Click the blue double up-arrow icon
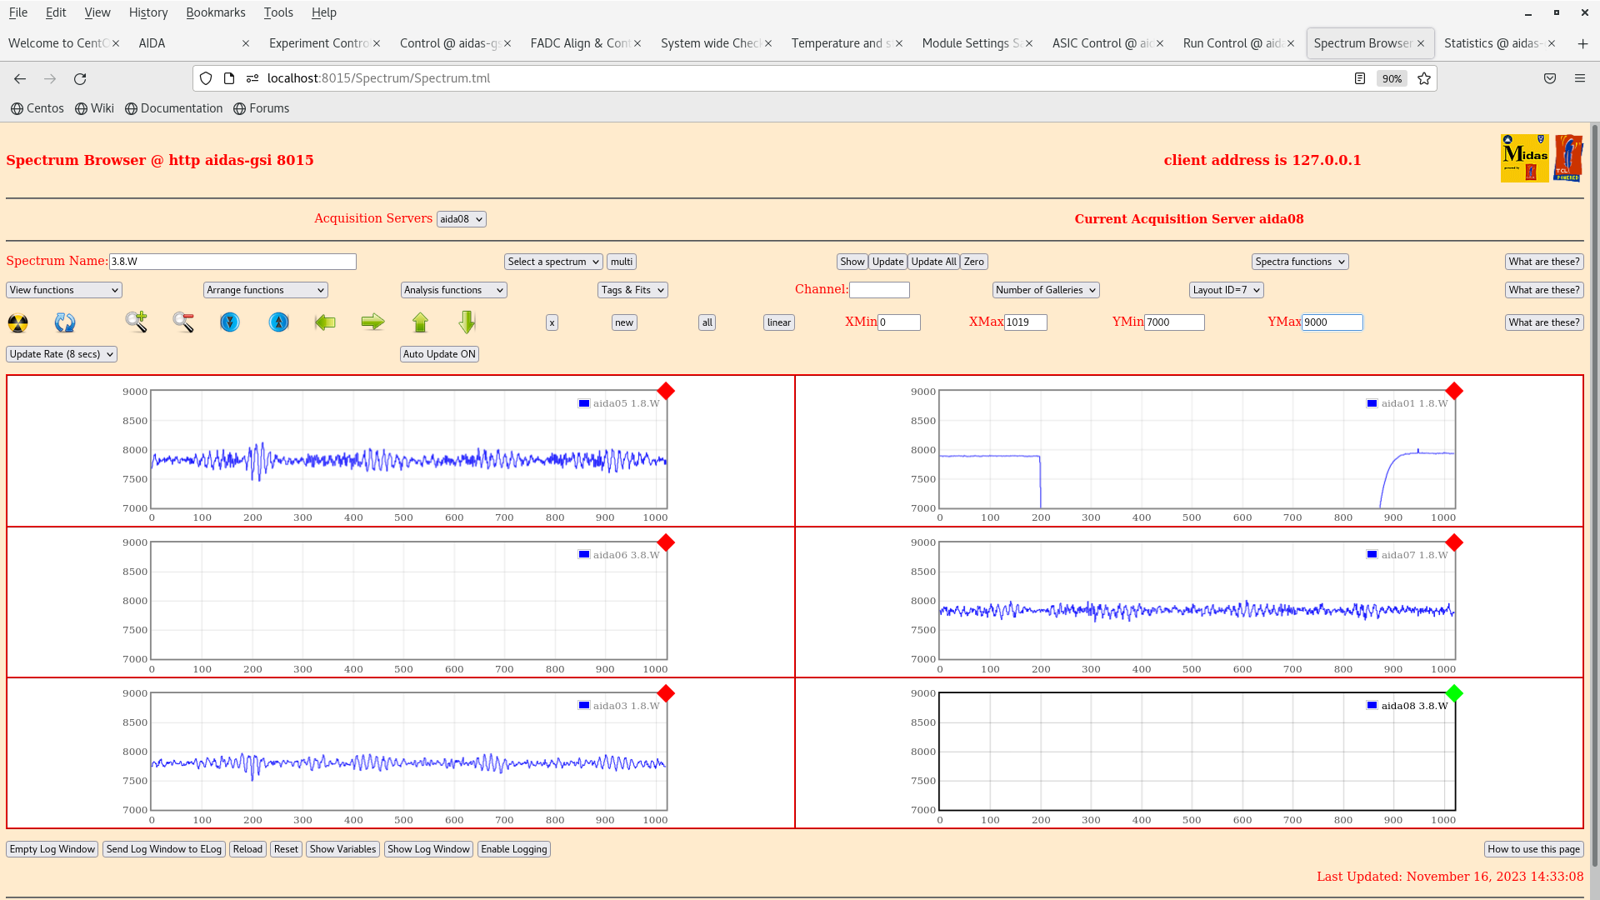Image resolution: width=1600 pixels, height=900 pixels. click(279, 322)
